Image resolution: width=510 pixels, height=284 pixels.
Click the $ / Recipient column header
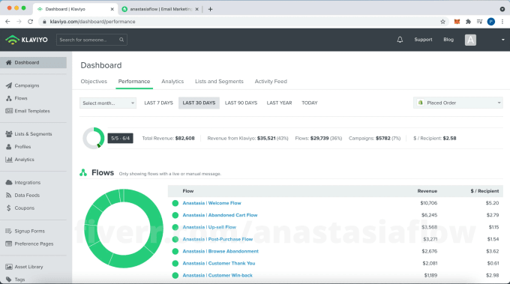point(484,191)
